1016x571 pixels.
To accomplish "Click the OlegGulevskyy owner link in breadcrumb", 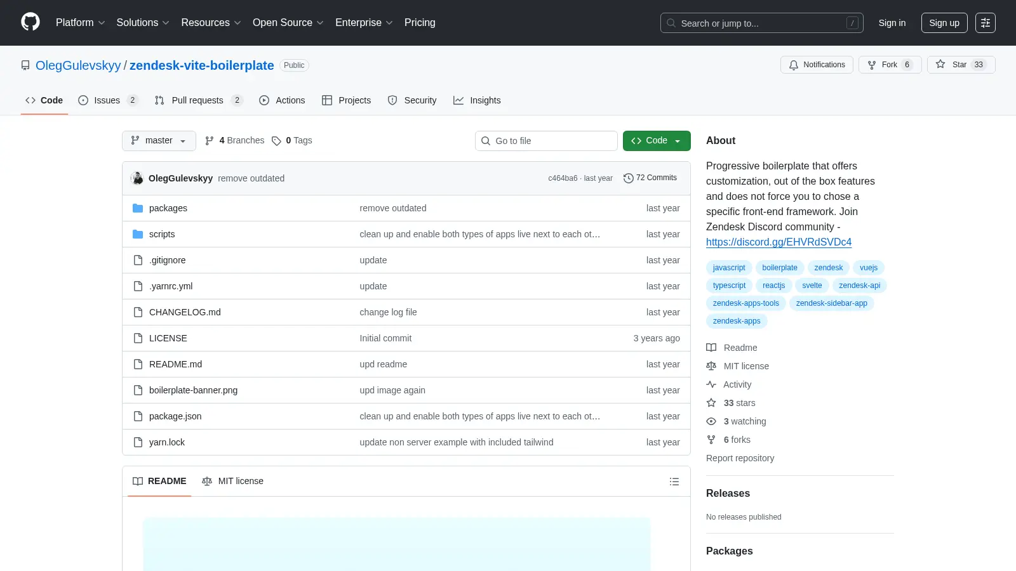I will click(x=78, y=65).
